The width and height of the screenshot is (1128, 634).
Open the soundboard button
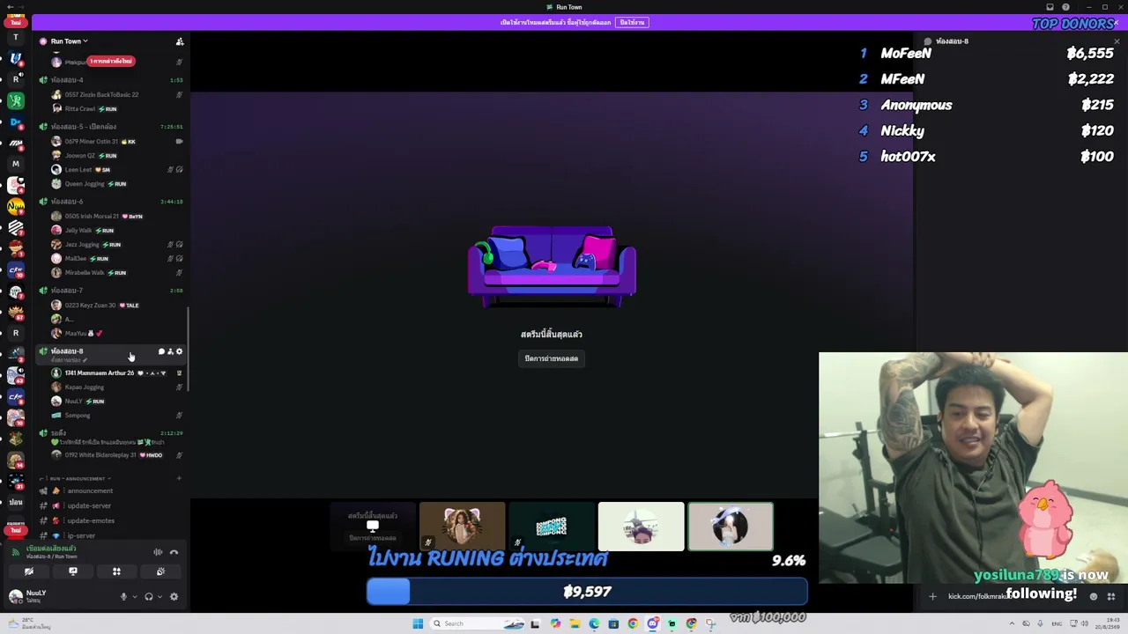[x=160, y=572]
